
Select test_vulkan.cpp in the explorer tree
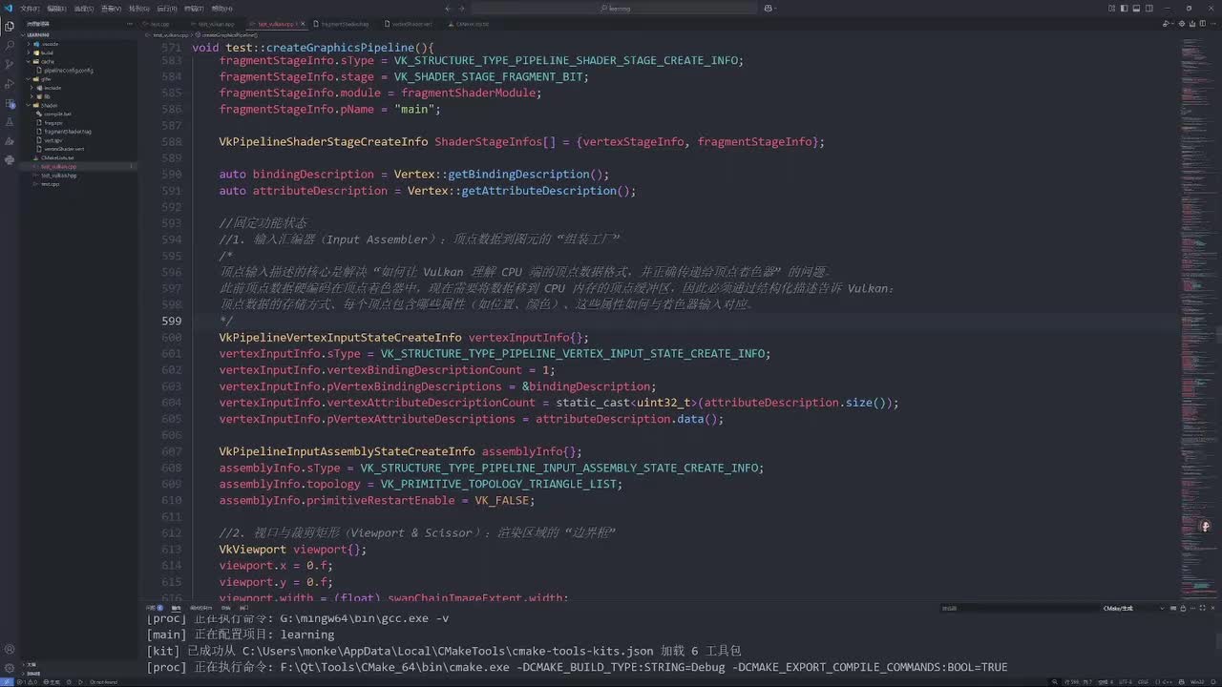pos(78,166)
